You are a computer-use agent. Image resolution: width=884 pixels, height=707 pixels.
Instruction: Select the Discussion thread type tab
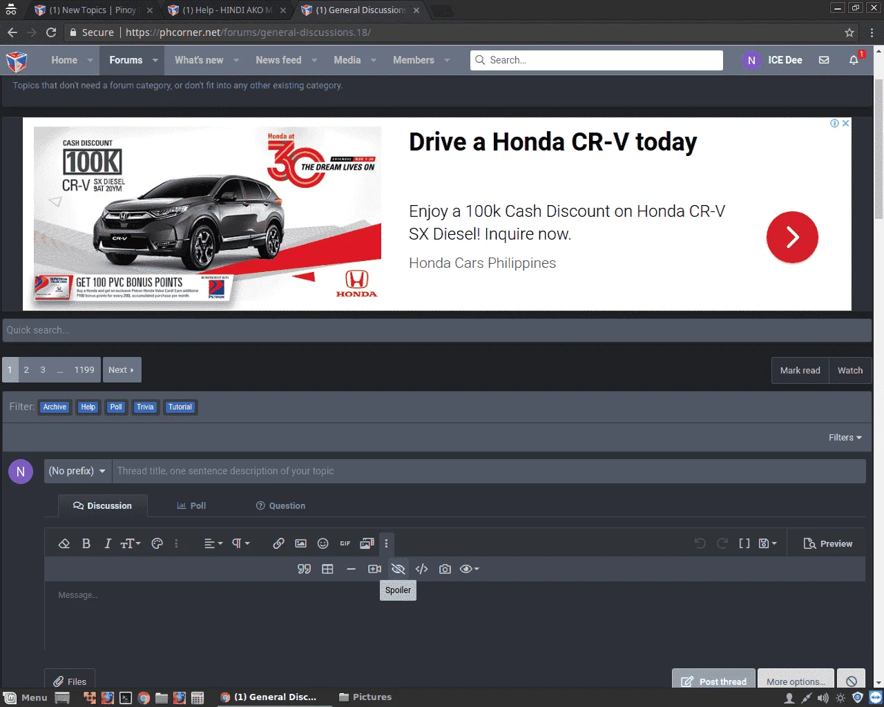pyautogui.click(x=102, y=505)
